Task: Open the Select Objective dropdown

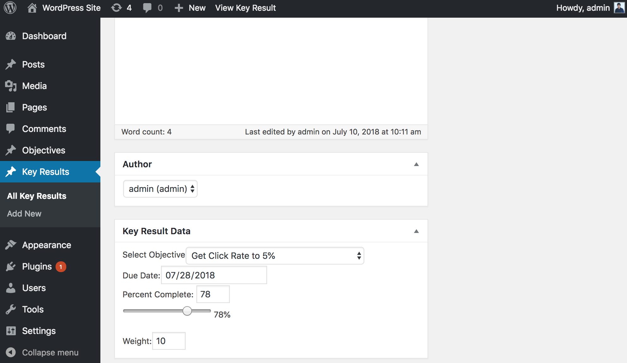Action: 275,256
